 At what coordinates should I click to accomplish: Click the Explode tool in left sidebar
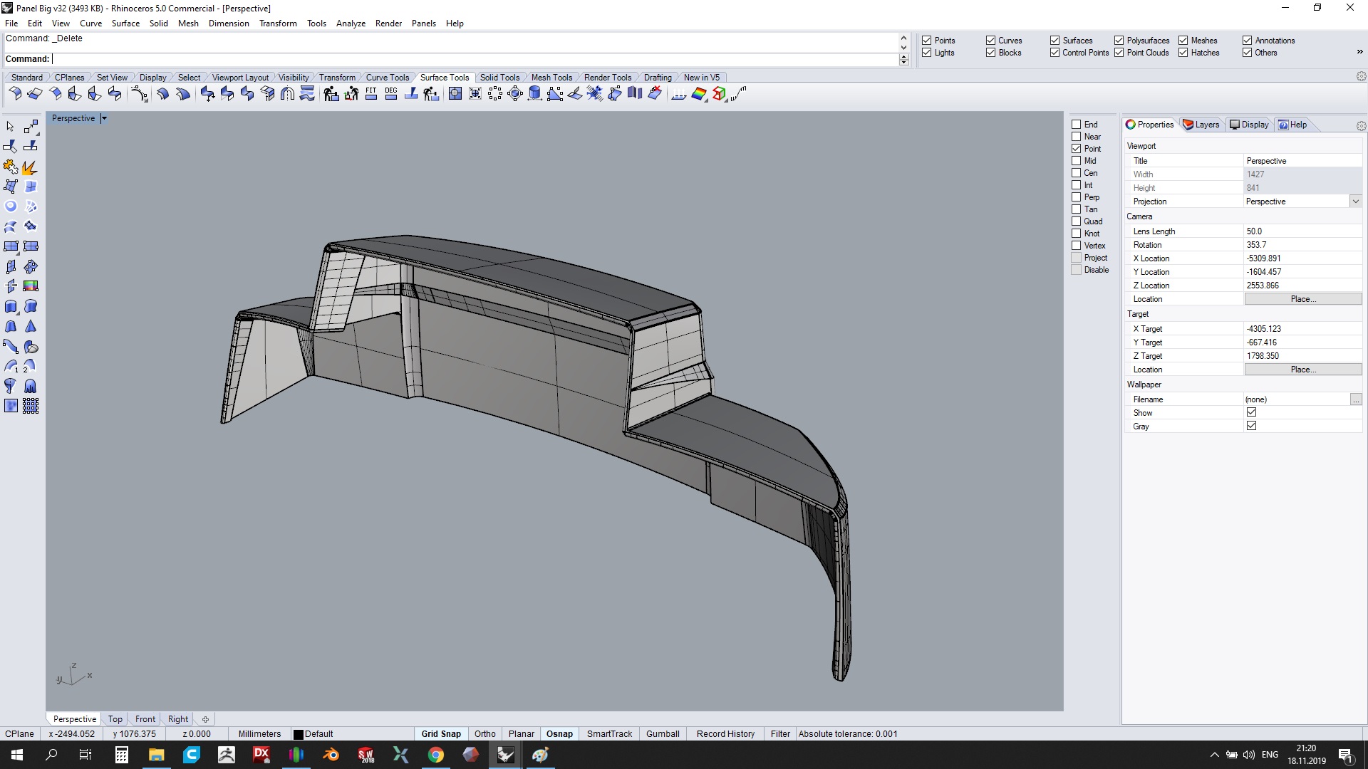tap(30, 167)
